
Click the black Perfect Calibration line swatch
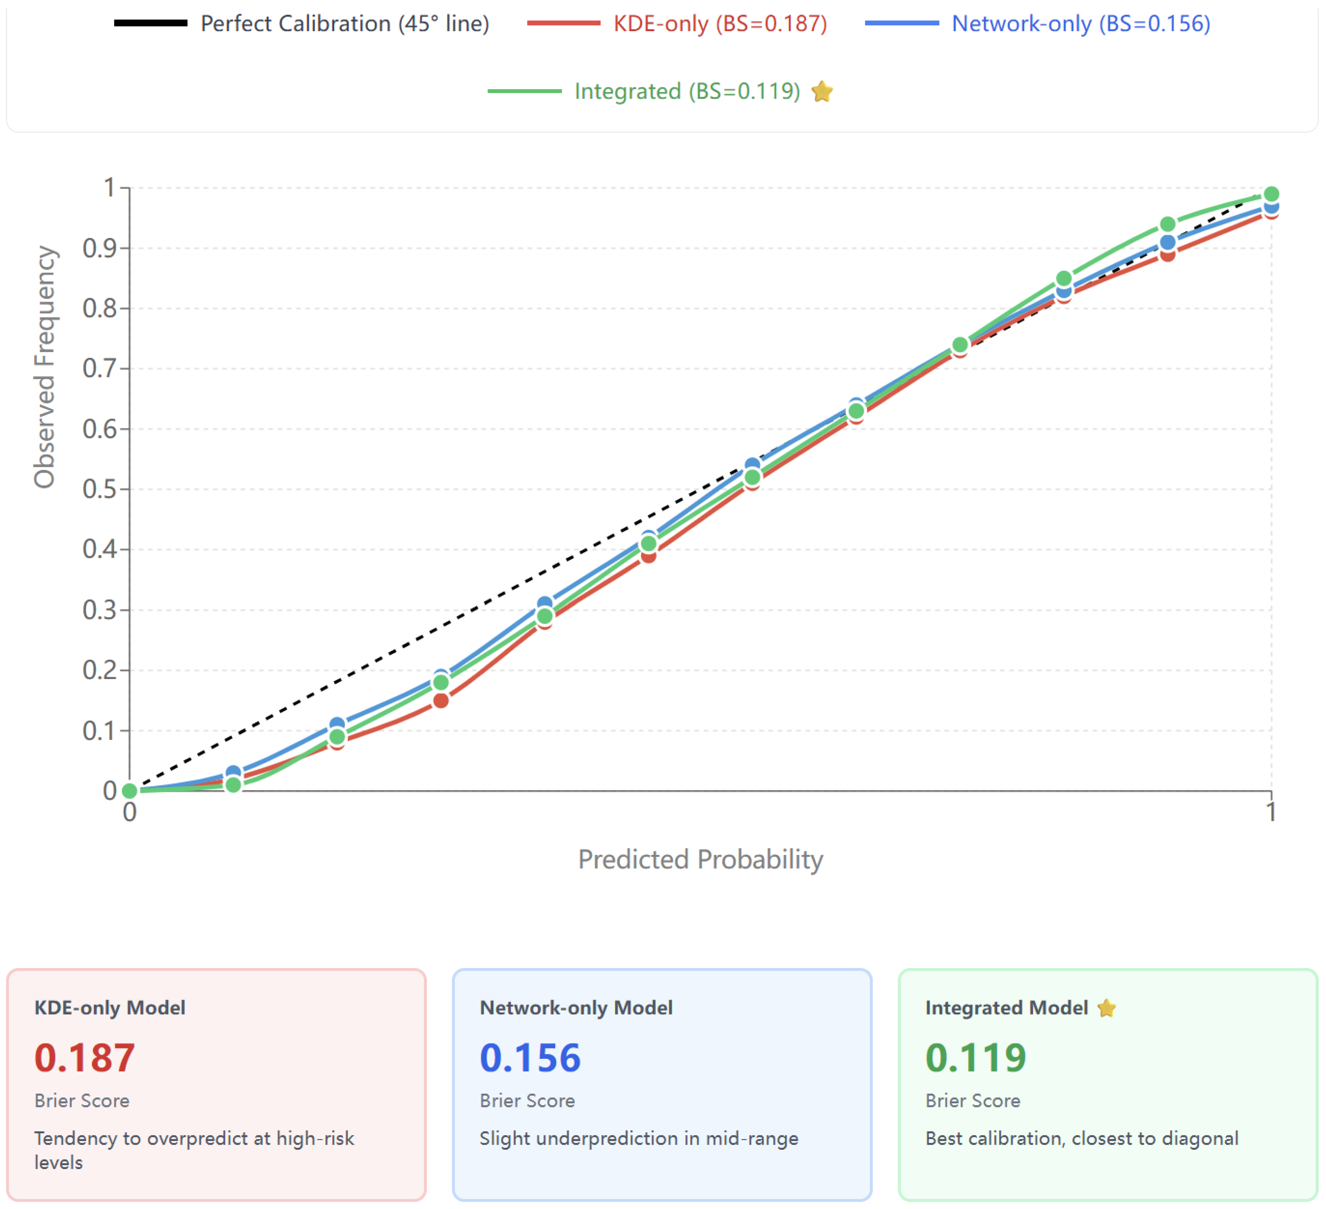pos(151,24)
